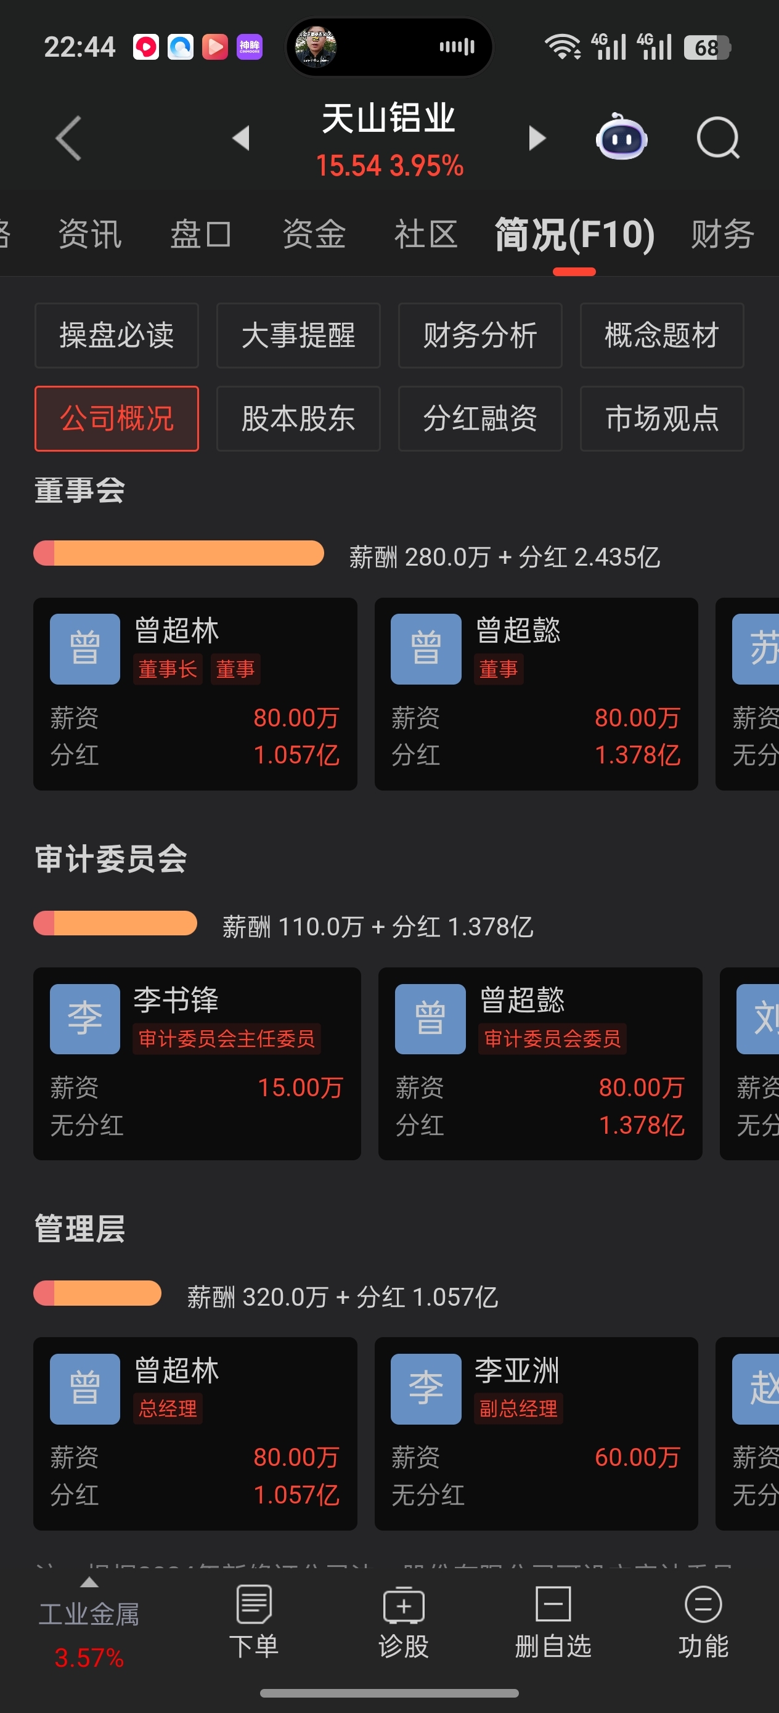Select the 股本股东 section button
The width and height of the screenshot is (779, 1713).
click(298, 419)
